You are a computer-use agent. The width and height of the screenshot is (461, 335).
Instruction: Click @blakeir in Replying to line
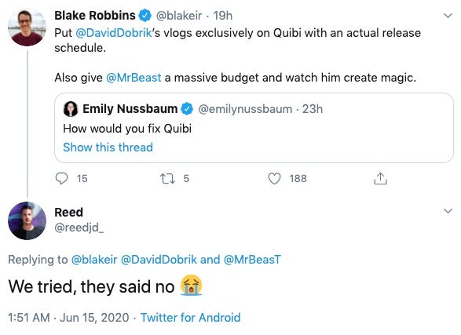[94, 260]
